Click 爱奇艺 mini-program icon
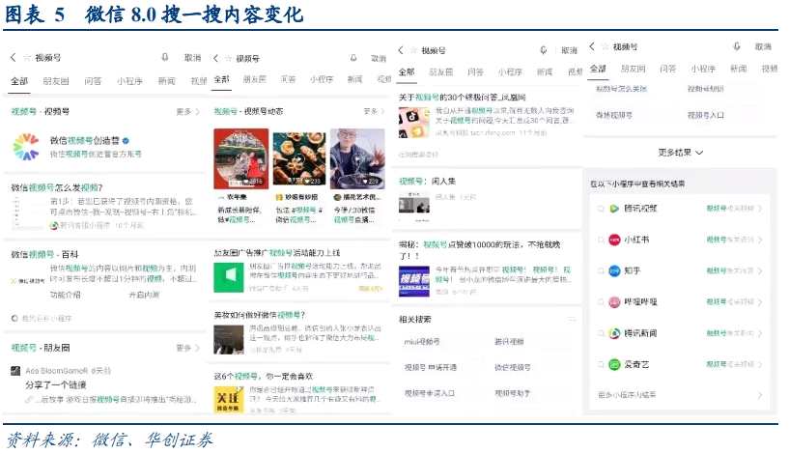 coord(614,364)
